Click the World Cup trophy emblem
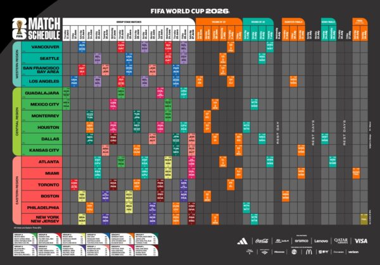Viewport: 380px width, 265px height. 8,28
